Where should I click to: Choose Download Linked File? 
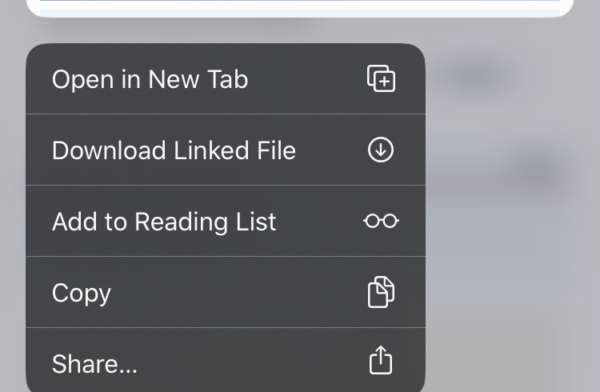(226, 150)
